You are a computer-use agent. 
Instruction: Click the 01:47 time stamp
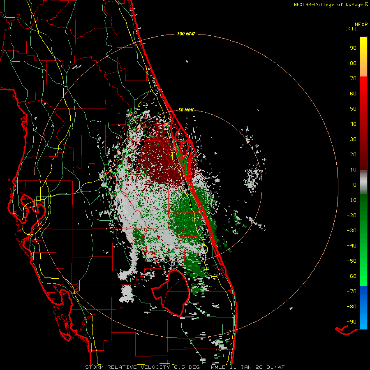click(x=275, y=367)
